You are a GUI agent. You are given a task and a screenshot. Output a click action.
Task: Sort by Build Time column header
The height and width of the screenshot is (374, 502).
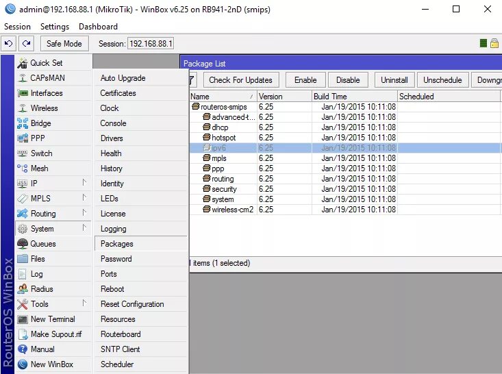[355, 97]
